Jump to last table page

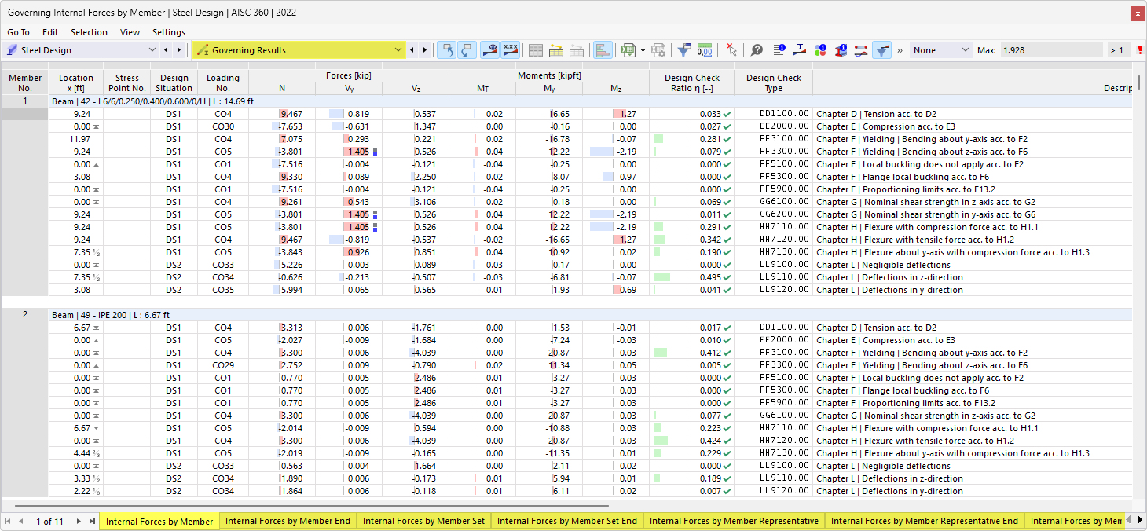coord(92,521)
